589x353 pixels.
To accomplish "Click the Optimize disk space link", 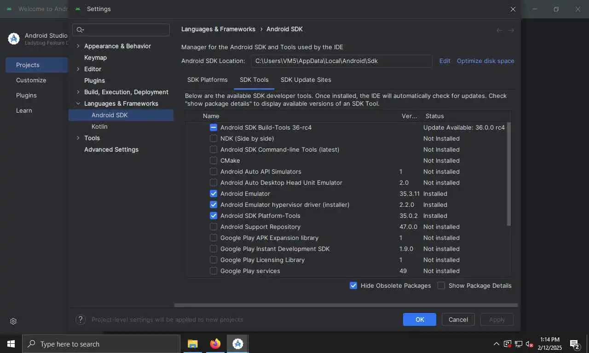I will pos(485,61).
